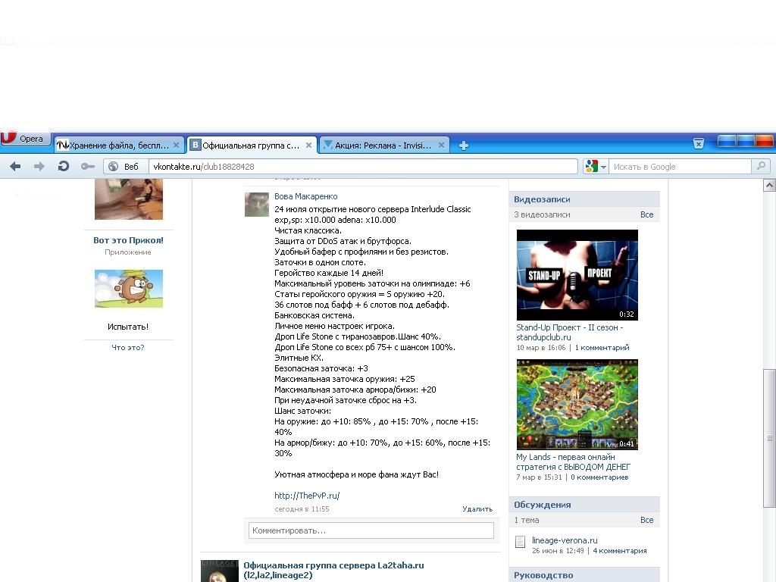Switch to the Официальная группа tab
Image resolution: width=776 pixels, height=582 pixels.
(252, 145)
